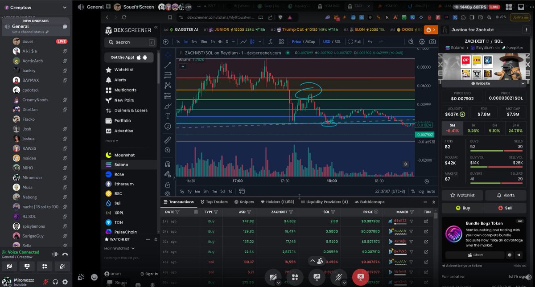Image resolution: width=535 pixels, height=287 pixels.
Task: Select the crosshair cursor tool in chart toolbar
Action: [168, 55]
